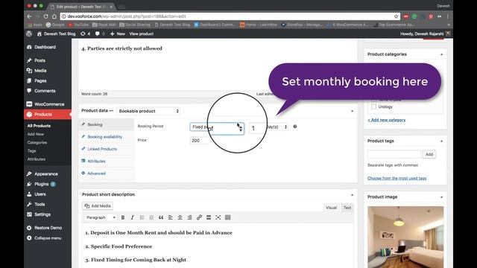The image size is (477, 268).
Task: Click the Add new category link
Action: point(386,120)
